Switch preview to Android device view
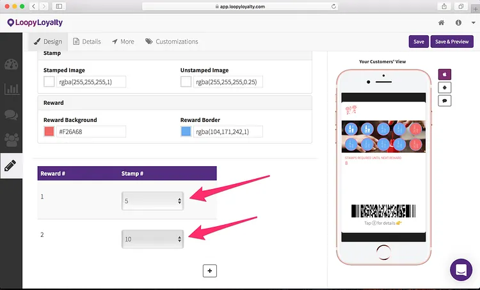Screen dimensions: 480x290 pyautogui.click(x=445, y=88)
